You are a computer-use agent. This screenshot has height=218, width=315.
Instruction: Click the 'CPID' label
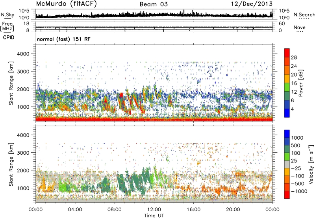tap(9, 37)
